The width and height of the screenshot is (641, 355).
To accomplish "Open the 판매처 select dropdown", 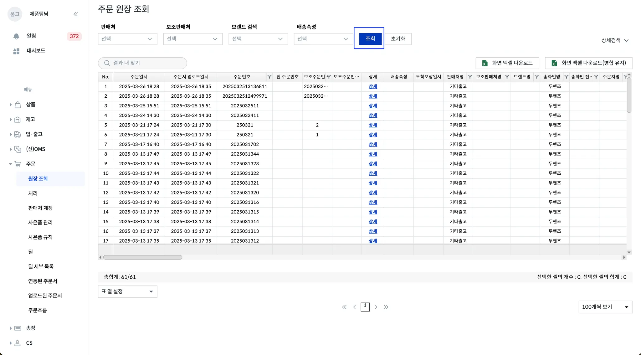I will click(127, 39).
